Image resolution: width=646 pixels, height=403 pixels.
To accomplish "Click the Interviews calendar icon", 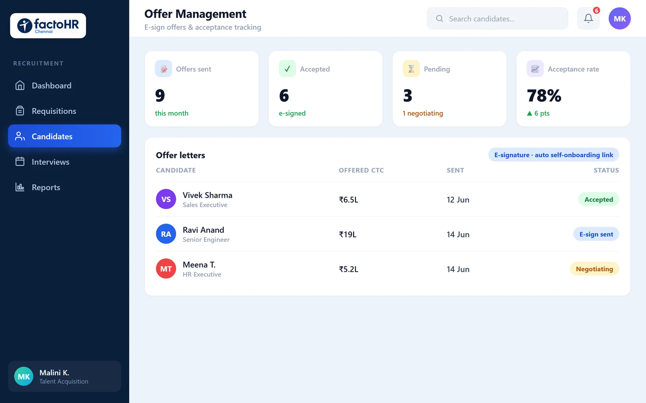I will coord(20,162).
